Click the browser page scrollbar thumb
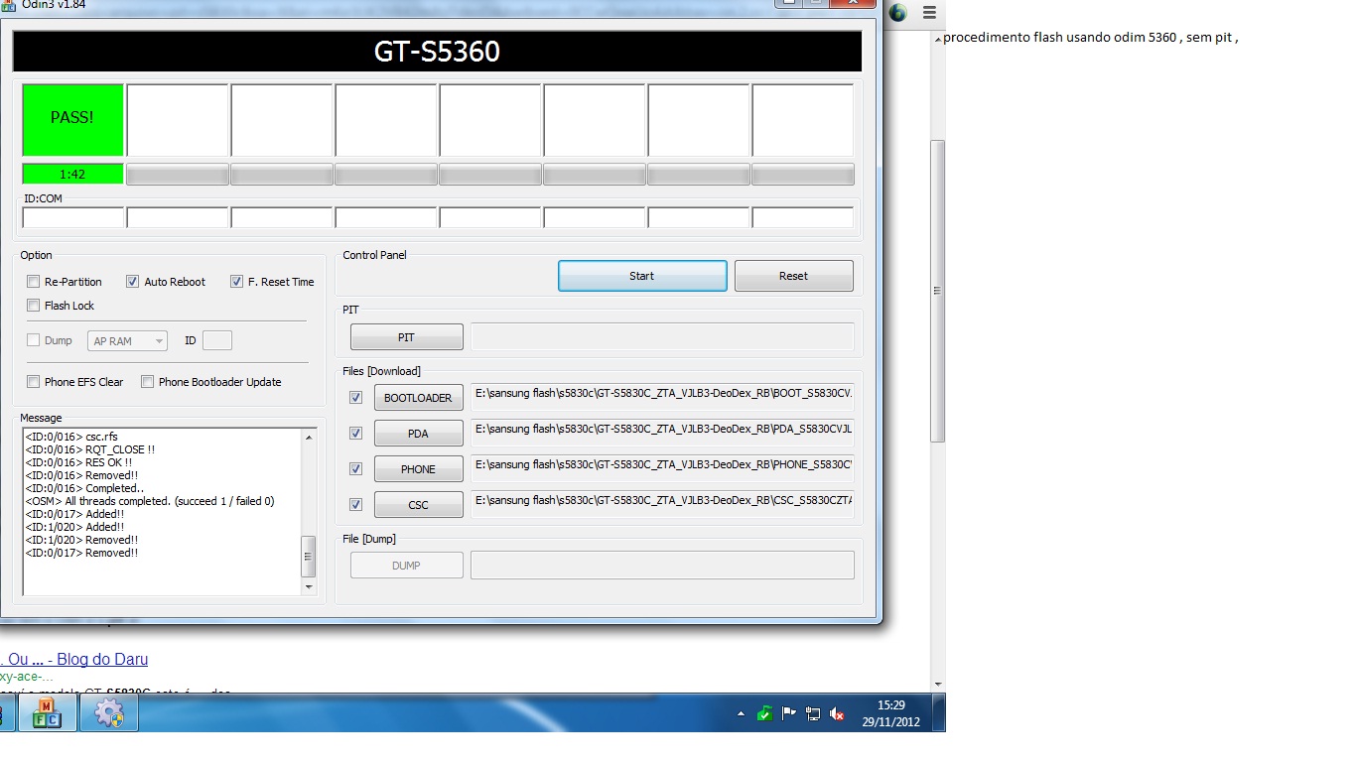This screenshot has height=762, width=1356. click(938, 291)
